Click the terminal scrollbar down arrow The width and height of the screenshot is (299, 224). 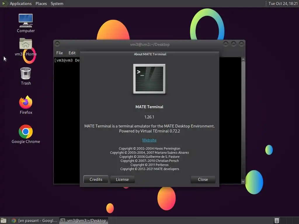tap(243, 182)
